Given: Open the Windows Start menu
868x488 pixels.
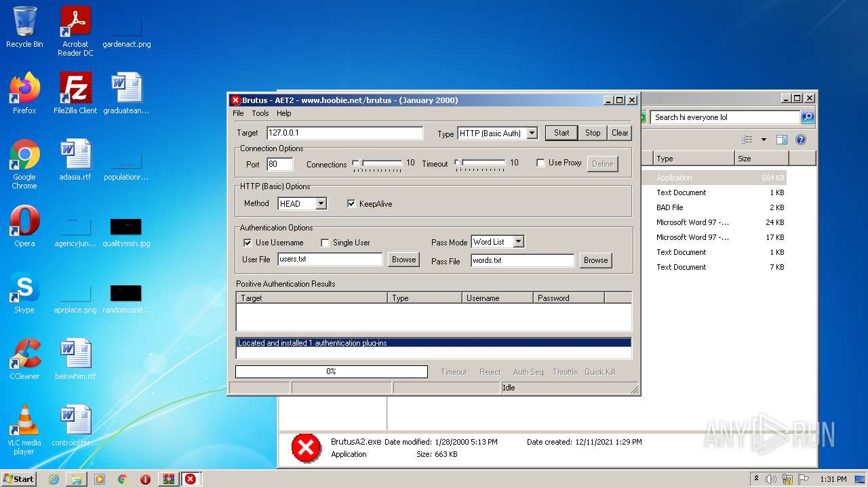Looking at the screenshot, I should [x=18, y=479].
